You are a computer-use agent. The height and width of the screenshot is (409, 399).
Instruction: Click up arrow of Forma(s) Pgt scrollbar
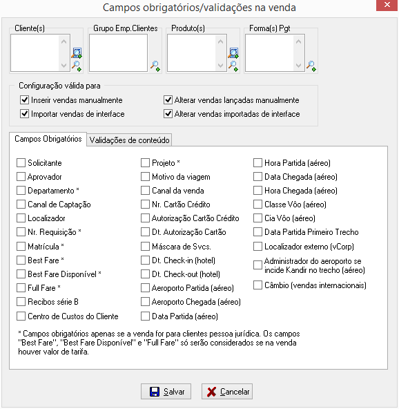pyautogui.click(x=299, y=41)
